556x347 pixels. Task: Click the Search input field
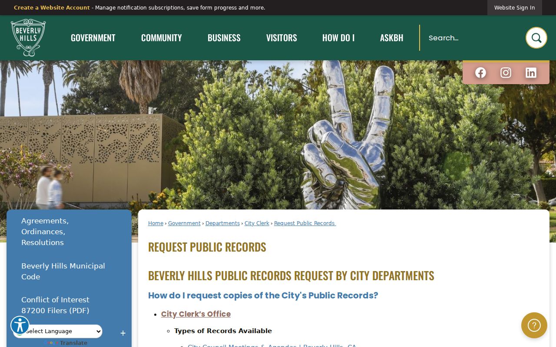click(x=473, y=38)
